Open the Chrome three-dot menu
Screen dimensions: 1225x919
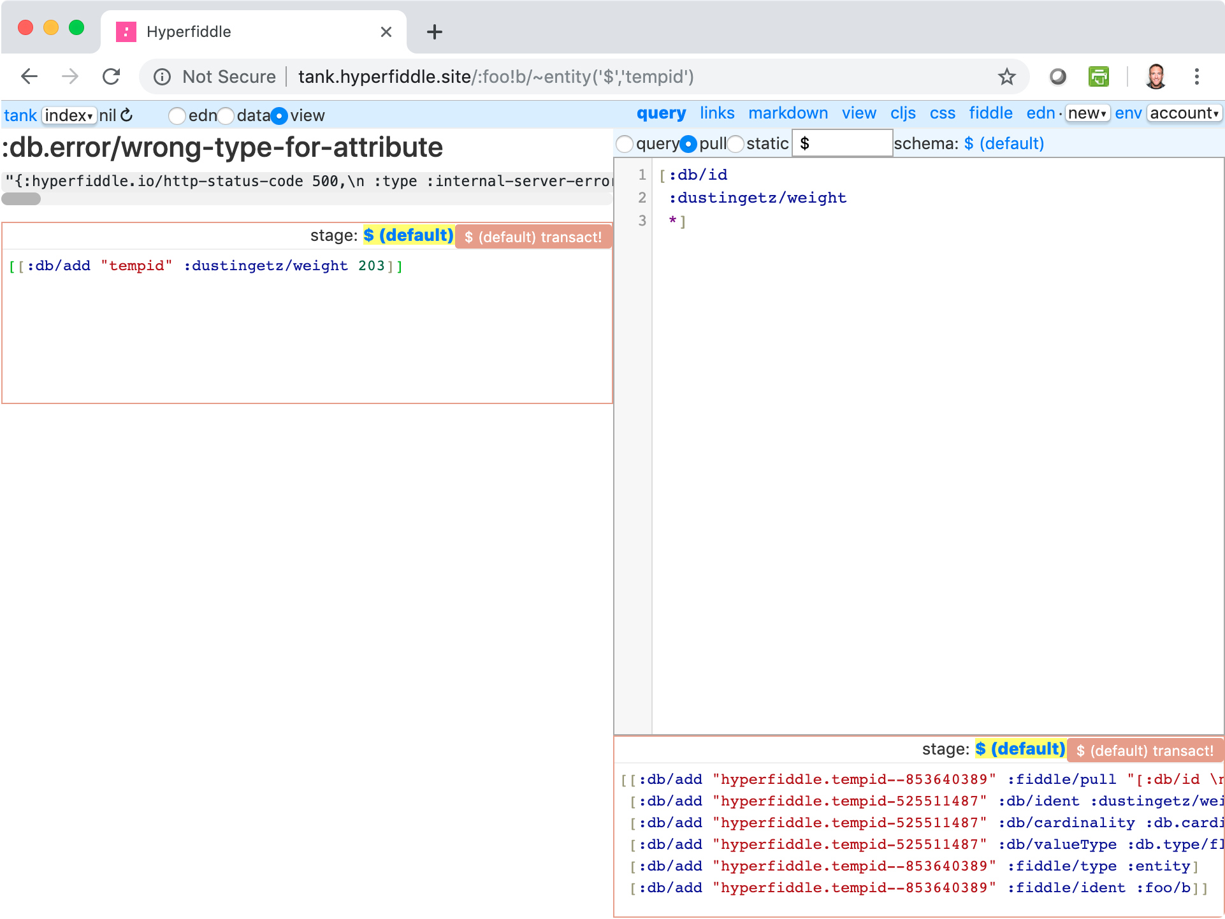tap(1196, 77)
